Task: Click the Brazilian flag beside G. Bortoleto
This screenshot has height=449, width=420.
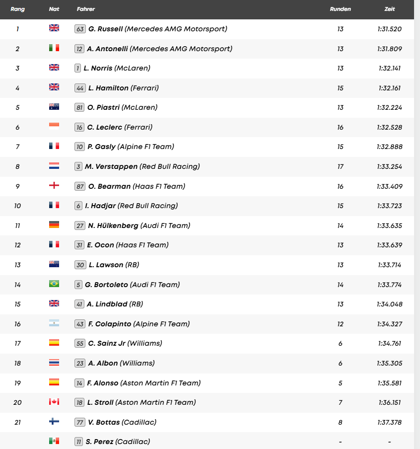Action: pyautogui.click(x=54, y=284)
